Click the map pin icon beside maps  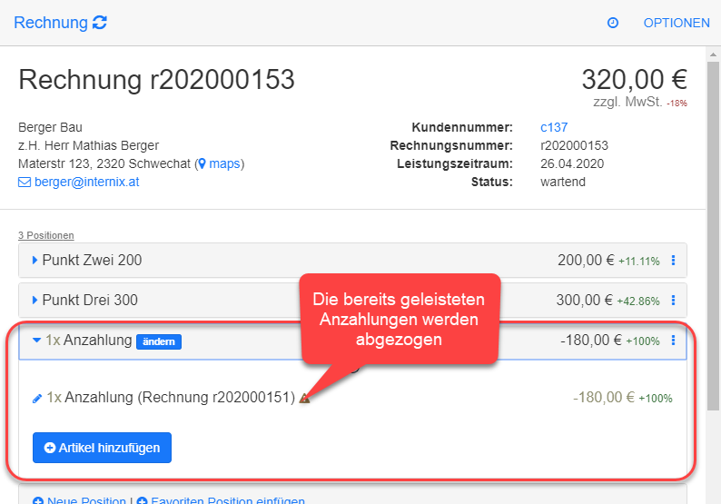[202, 163]
